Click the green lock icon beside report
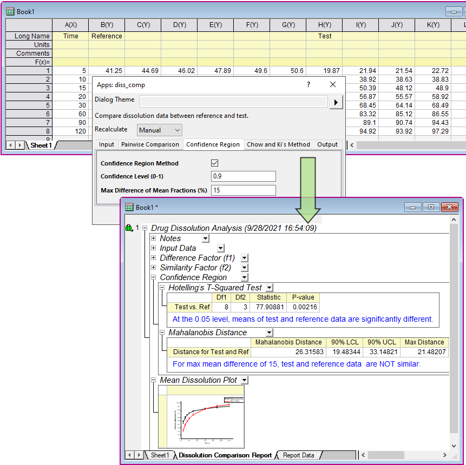 pyautogui.click(x=129, y=228)
